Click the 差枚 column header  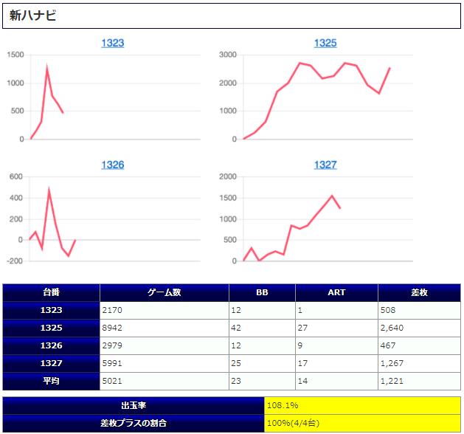tap(419, 293)
